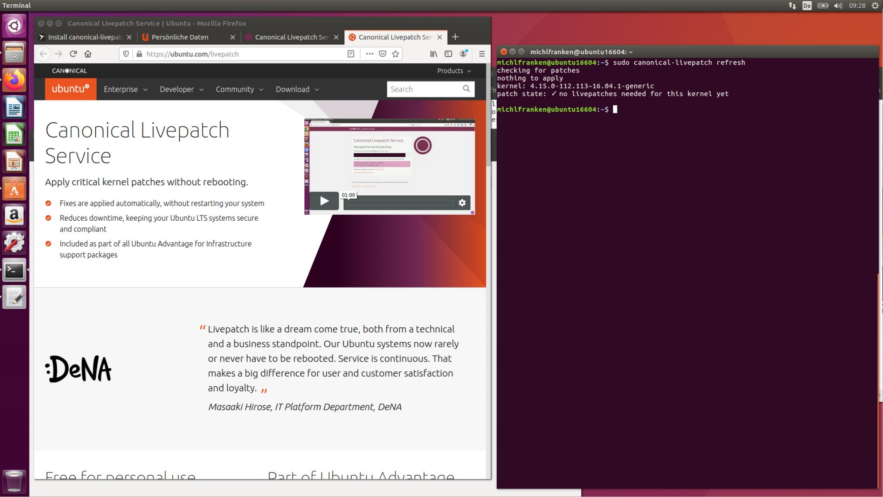Reload the page in Firefox

tap(73, 54)
